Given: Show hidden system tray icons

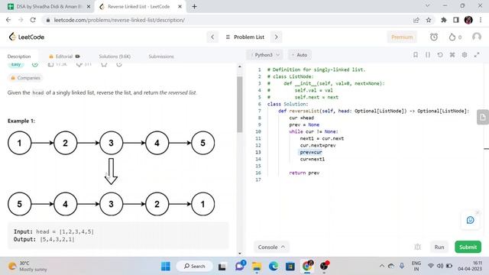Looking at the screenshot, I should click(382, 266).
